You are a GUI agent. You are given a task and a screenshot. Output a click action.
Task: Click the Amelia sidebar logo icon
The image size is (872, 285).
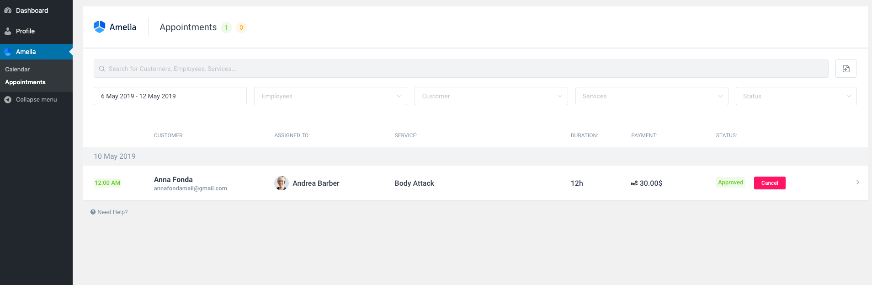pyautogui.click(x=8, y=52)
